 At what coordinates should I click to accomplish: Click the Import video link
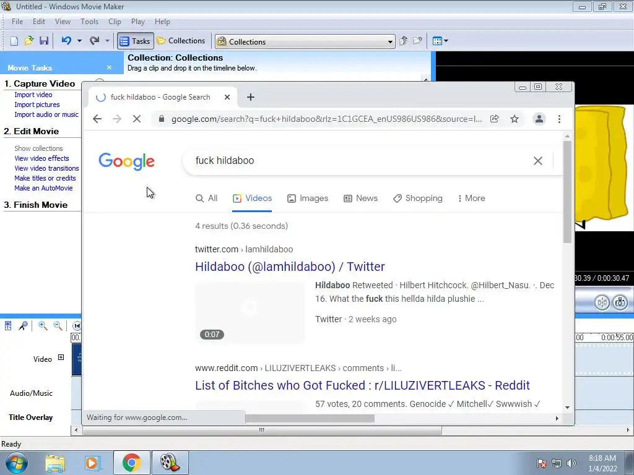33,95
